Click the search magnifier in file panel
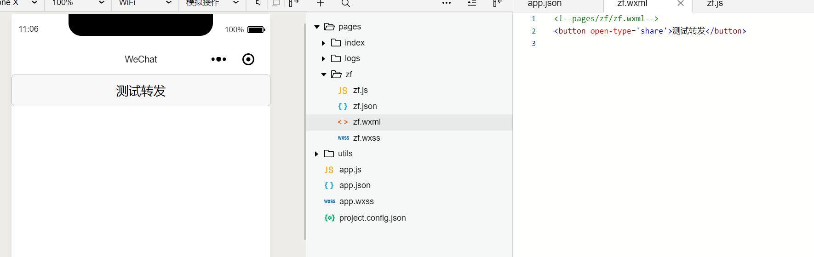This screenshot has height=257, width=814. click(346, 3)
